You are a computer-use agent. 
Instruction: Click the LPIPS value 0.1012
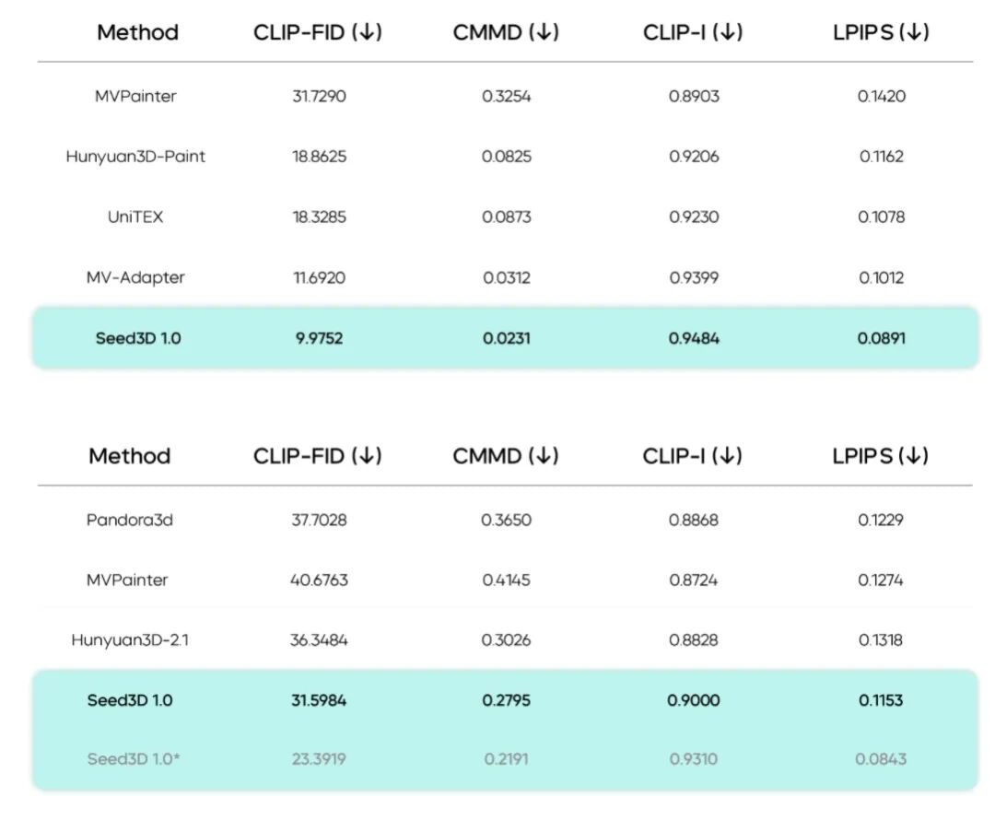(x=882, y=277)
